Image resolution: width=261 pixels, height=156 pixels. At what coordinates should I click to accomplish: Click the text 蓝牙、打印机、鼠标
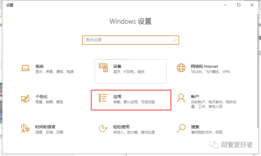click(129, 72)
